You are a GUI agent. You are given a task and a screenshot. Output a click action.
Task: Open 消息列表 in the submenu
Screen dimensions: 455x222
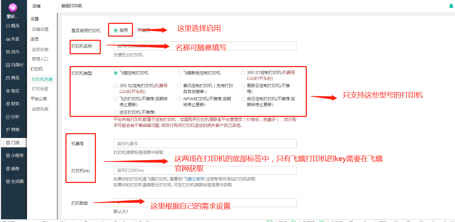coord(40,109)
